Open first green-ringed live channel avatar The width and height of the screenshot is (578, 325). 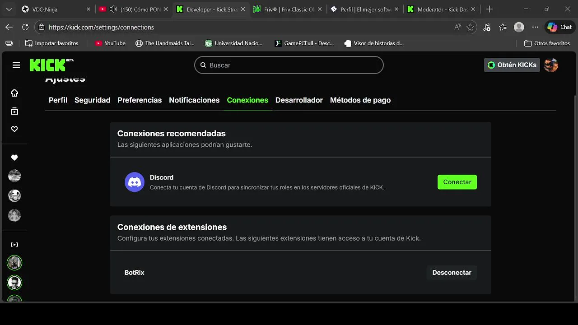[14, 263]
